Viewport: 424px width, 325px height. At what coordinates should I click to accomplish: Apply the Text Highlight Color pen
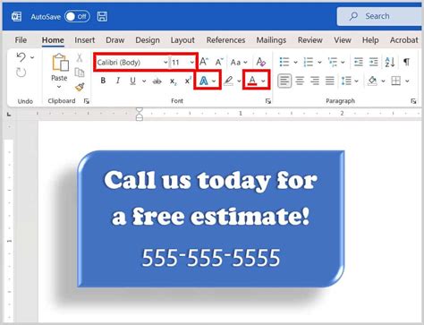pyautogui.click(x=228, y=81)
